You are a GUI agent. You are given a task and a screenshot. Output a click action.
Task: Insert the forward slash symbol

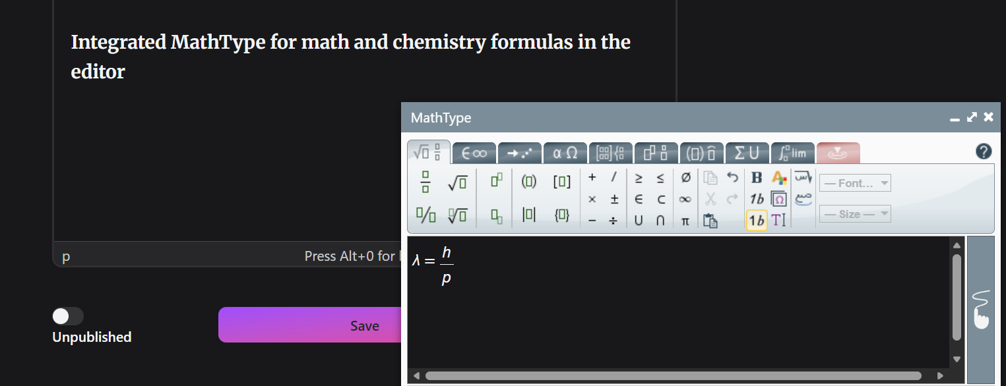(x=613, y=177)
